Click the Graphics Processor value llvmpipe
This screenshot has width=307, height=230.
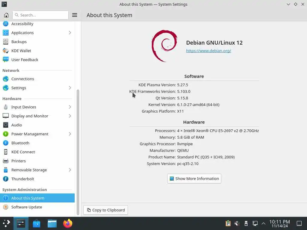(x=185, y=144)
